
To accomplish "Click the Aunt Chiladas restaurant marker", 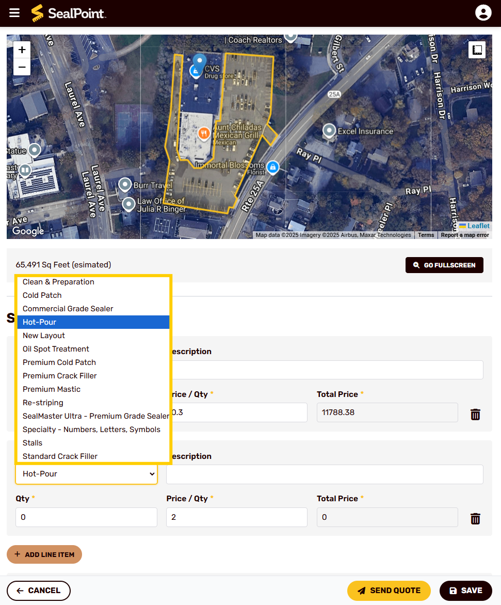I will 204,134.
